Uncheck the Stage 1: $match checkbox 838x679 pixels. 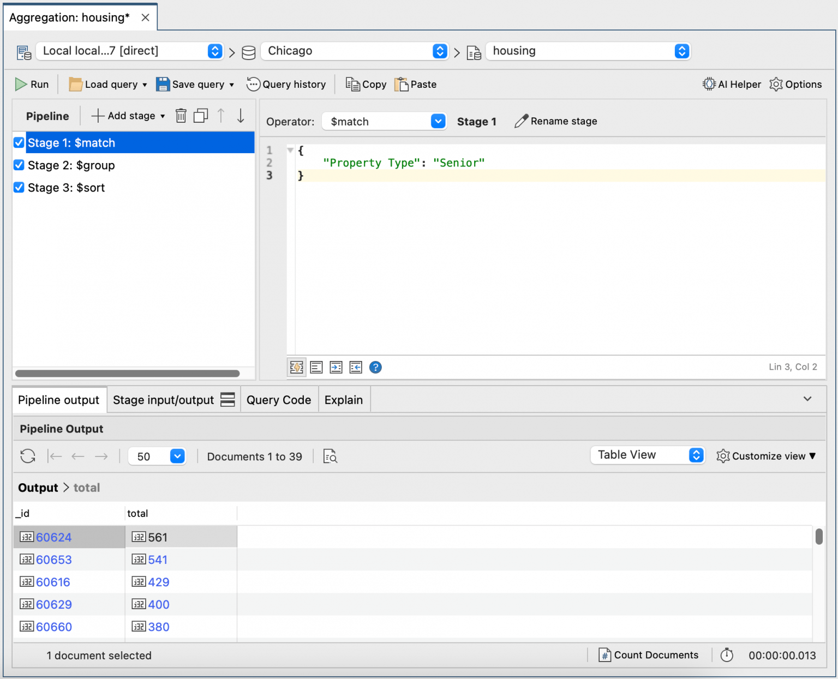point(19,142)
